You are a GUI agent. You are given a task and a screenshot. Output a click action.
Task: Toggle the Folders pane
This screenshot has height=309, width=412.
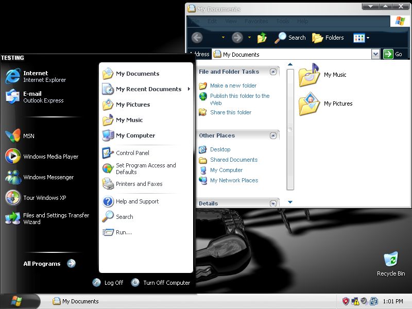point(328,38)
